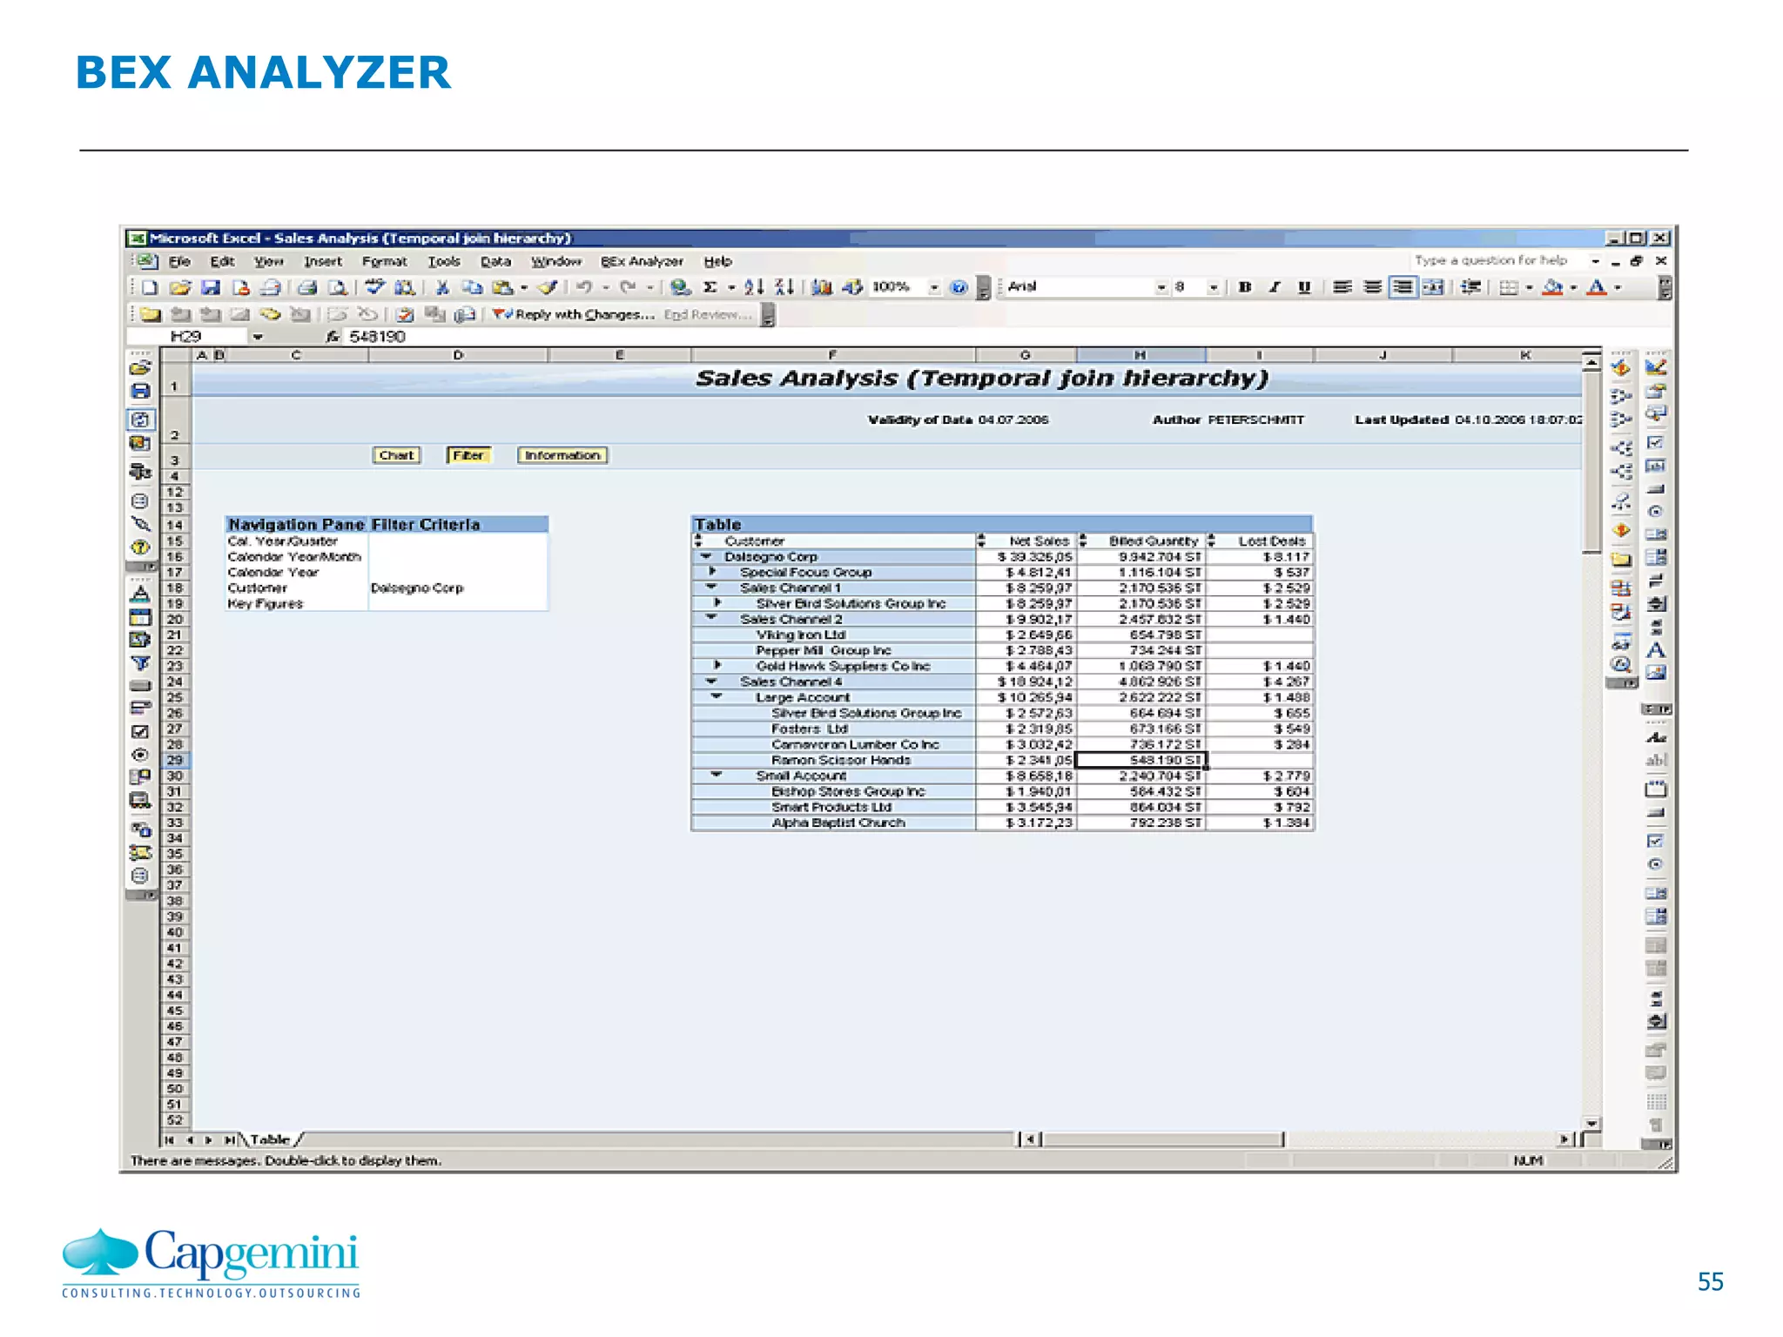Click the Borders icon
Viewport: 1783px width, 1337px height.
coord(1509,287)
